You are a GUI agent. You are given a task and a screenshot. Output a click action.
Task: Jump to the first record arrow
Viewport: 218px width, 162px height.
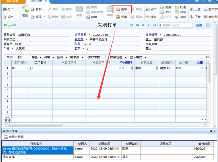point(137,25)
